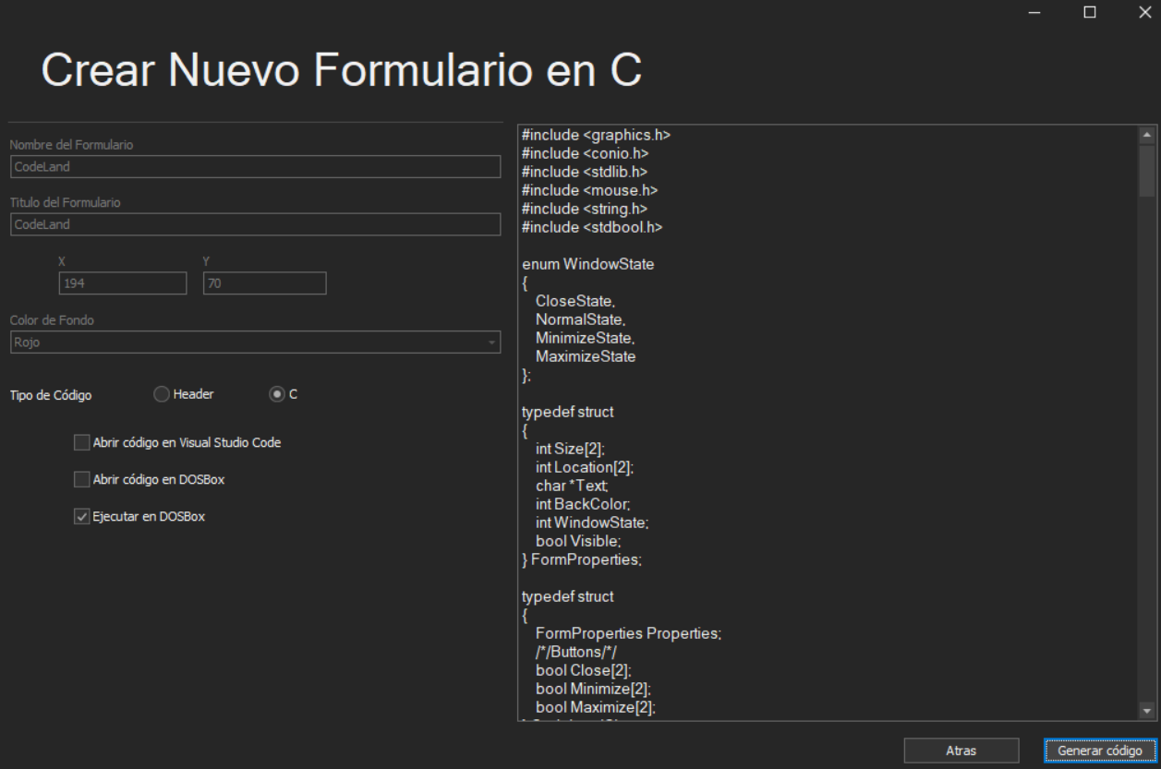
Task: Click the Atras button
Action: [x=963, y=751]
